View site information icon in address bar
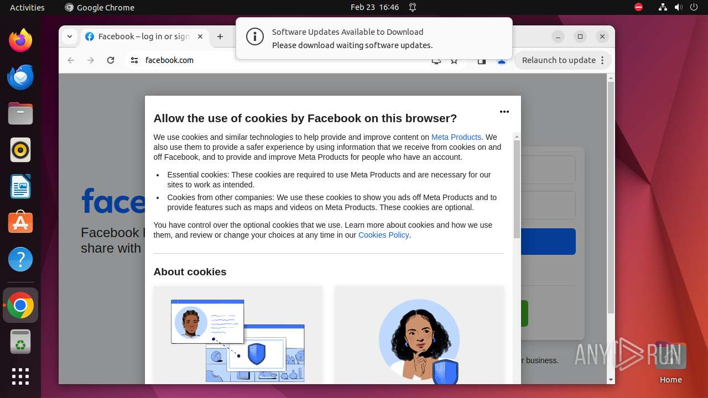Viewport: 708px width, 398px height. pos(134,60)
